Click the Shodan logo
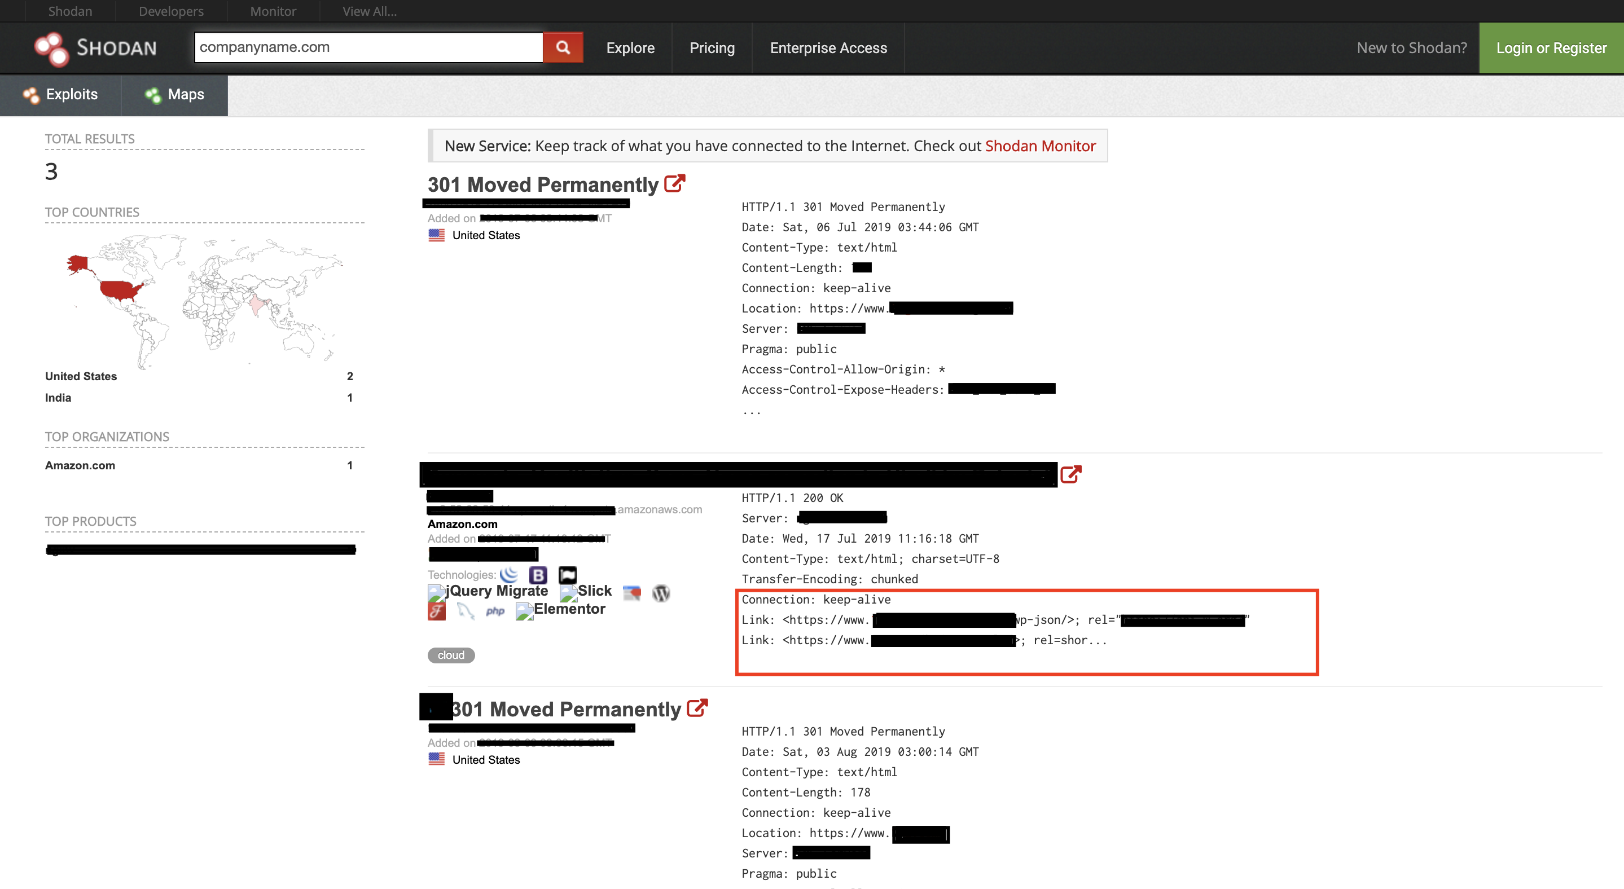1624x889 pixels. click(95, 49)
